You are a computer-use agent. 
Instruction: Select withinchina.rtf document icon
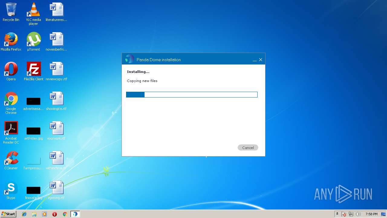56,160
